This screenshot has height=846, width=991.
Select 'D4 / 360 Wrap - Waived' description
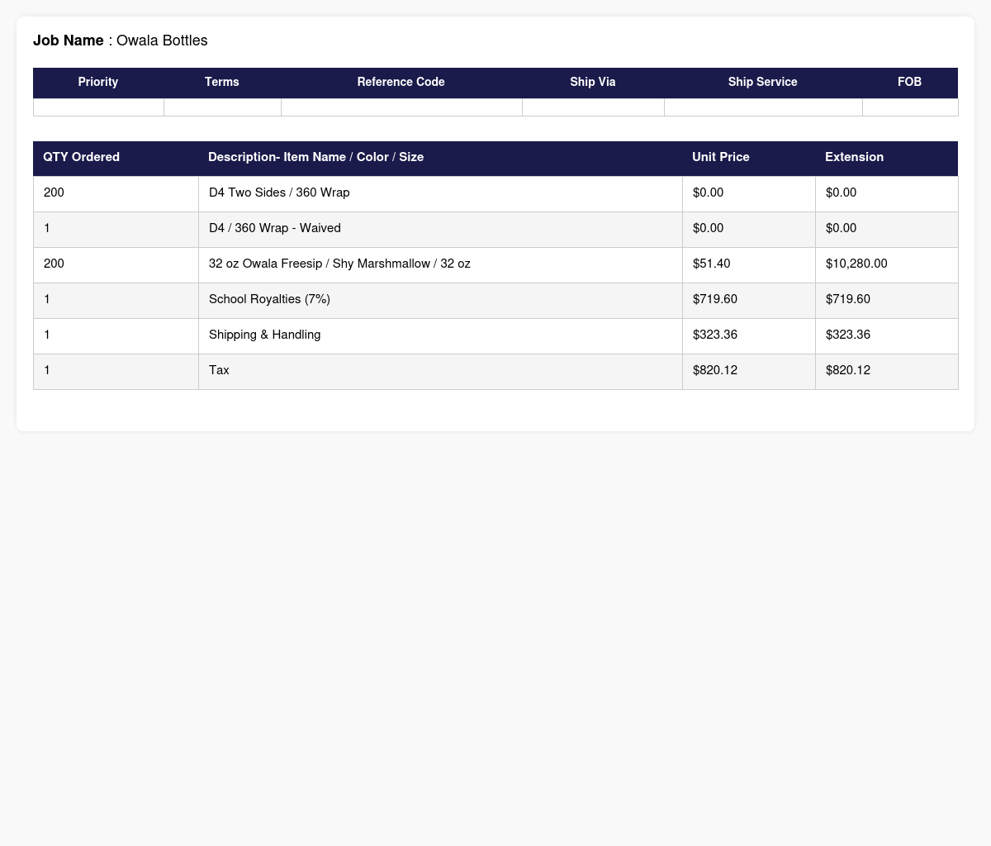[x=275, y=228]
